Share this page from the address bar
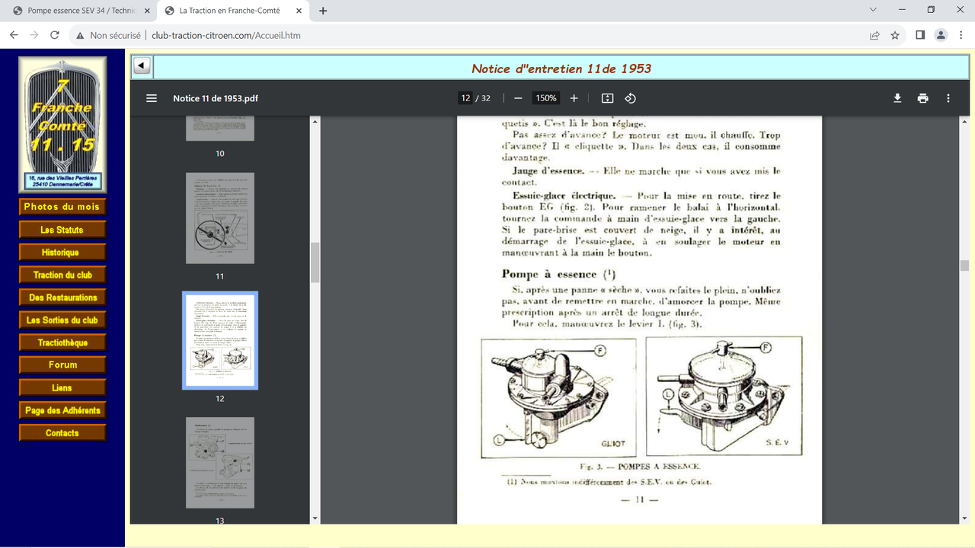The height and width of the screenshot is (548, 975). coord(874,35)
